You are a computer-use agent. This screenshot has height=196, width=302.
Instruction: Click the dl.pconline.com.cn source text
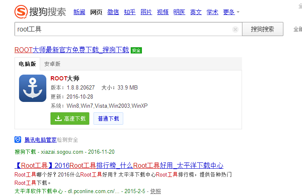[x=93, y=191]
